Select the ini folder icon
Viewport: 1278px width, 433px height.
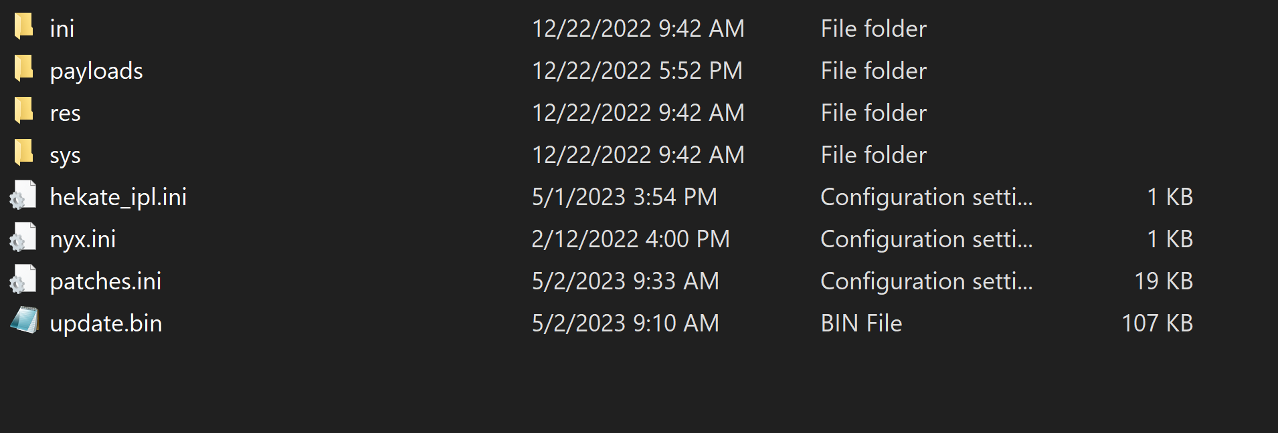click(24, 27)
